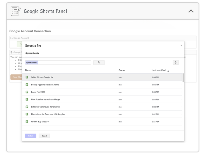204x153 pixels.
Task: Click 1:04 PM time for Seller B row
Action: point(155,77)
